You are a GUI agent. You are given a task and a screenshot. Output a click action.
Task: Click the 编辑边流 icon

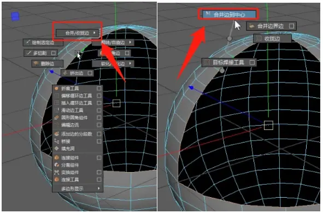pos(57,125)
